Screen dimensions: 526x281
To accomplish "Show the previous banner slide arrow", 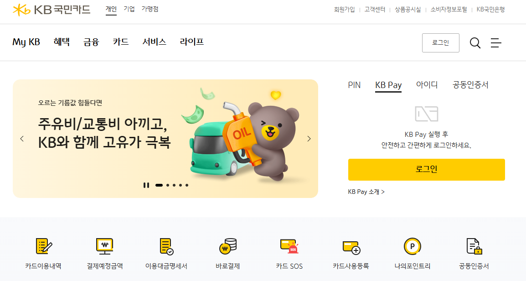I will (x=22, y=139).
